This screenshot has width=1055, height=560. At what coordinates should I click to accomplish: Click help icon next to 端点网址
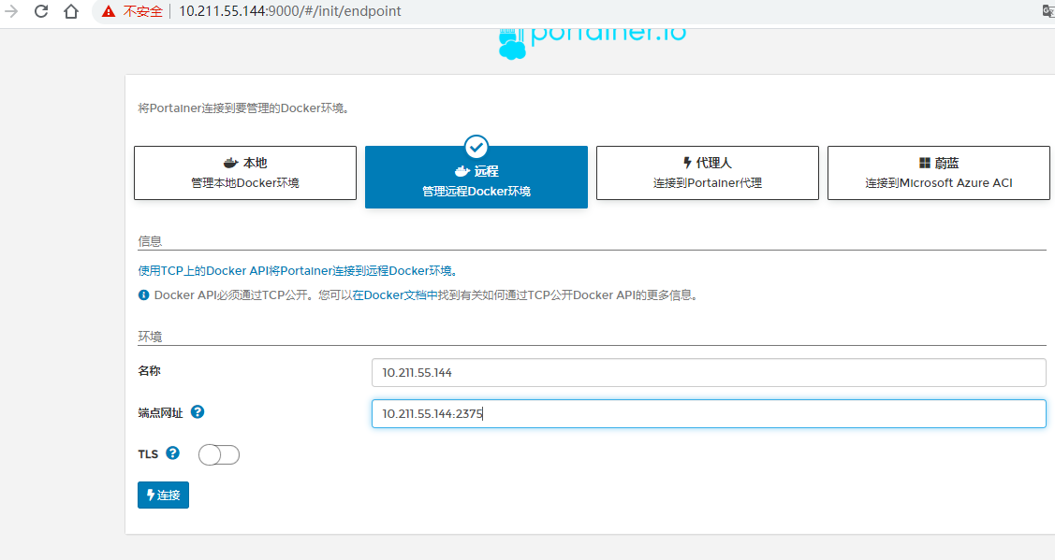[198, 412]
